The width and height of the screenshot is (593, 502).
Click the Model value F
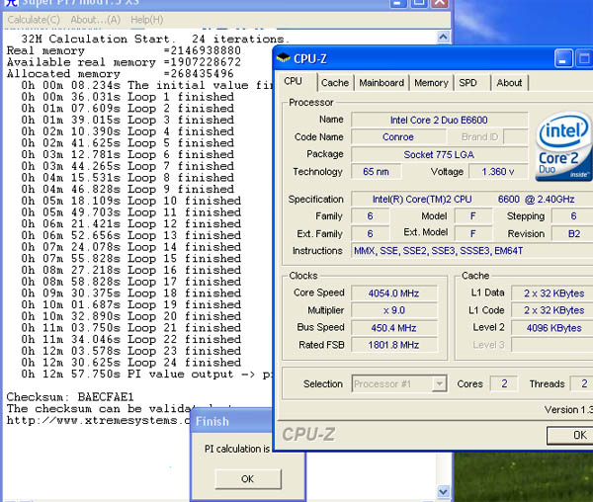(472, 215)
